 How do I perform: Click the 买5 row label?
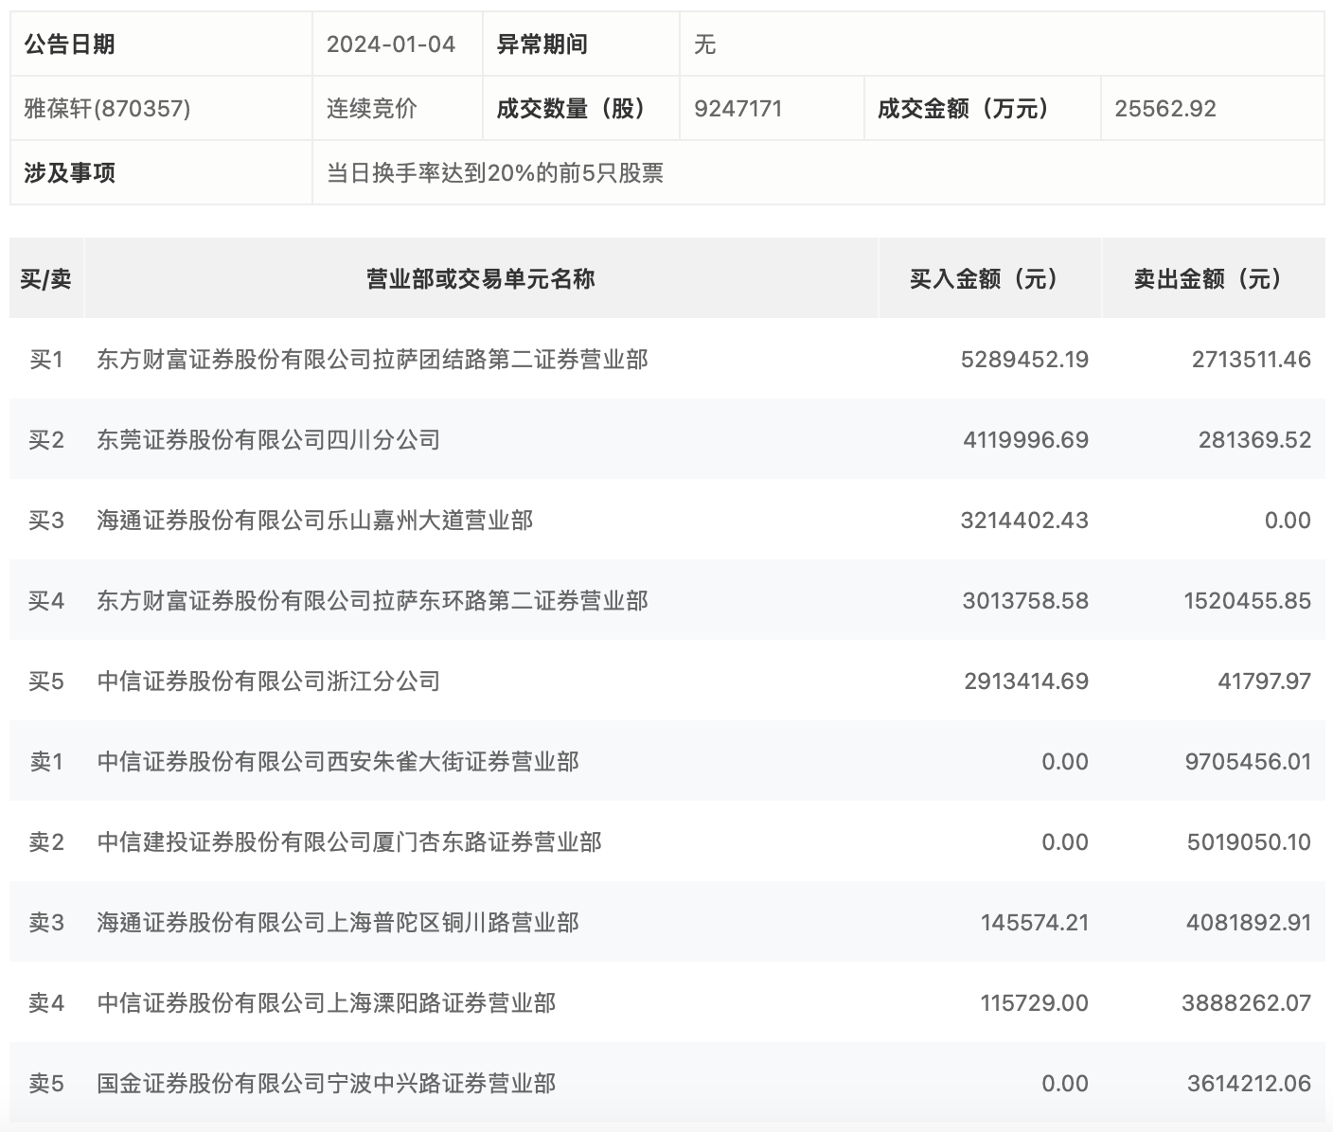click(46, 681)
